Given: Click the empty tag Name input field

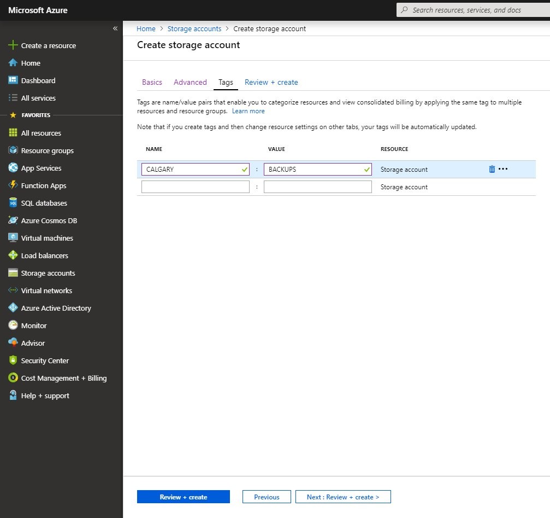Looking at the screenshot, I should [x=195, y=187].
